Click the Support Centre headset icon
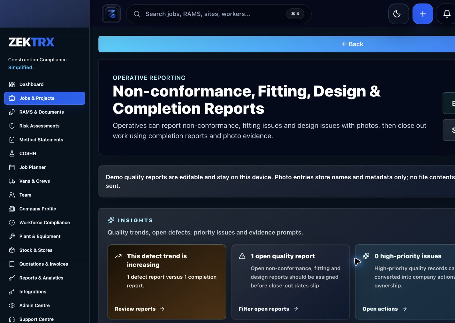The height and width of the screenshot is (323, 455). [12, 319]
